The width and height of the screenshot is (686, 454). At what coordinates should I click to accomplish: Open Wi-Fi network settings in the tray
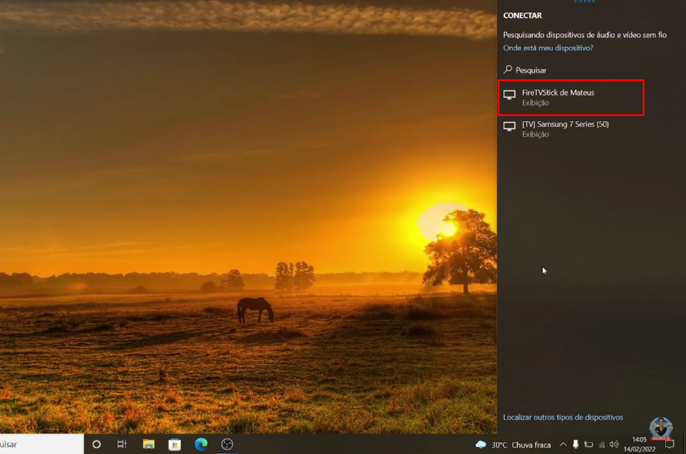(601, 445)
